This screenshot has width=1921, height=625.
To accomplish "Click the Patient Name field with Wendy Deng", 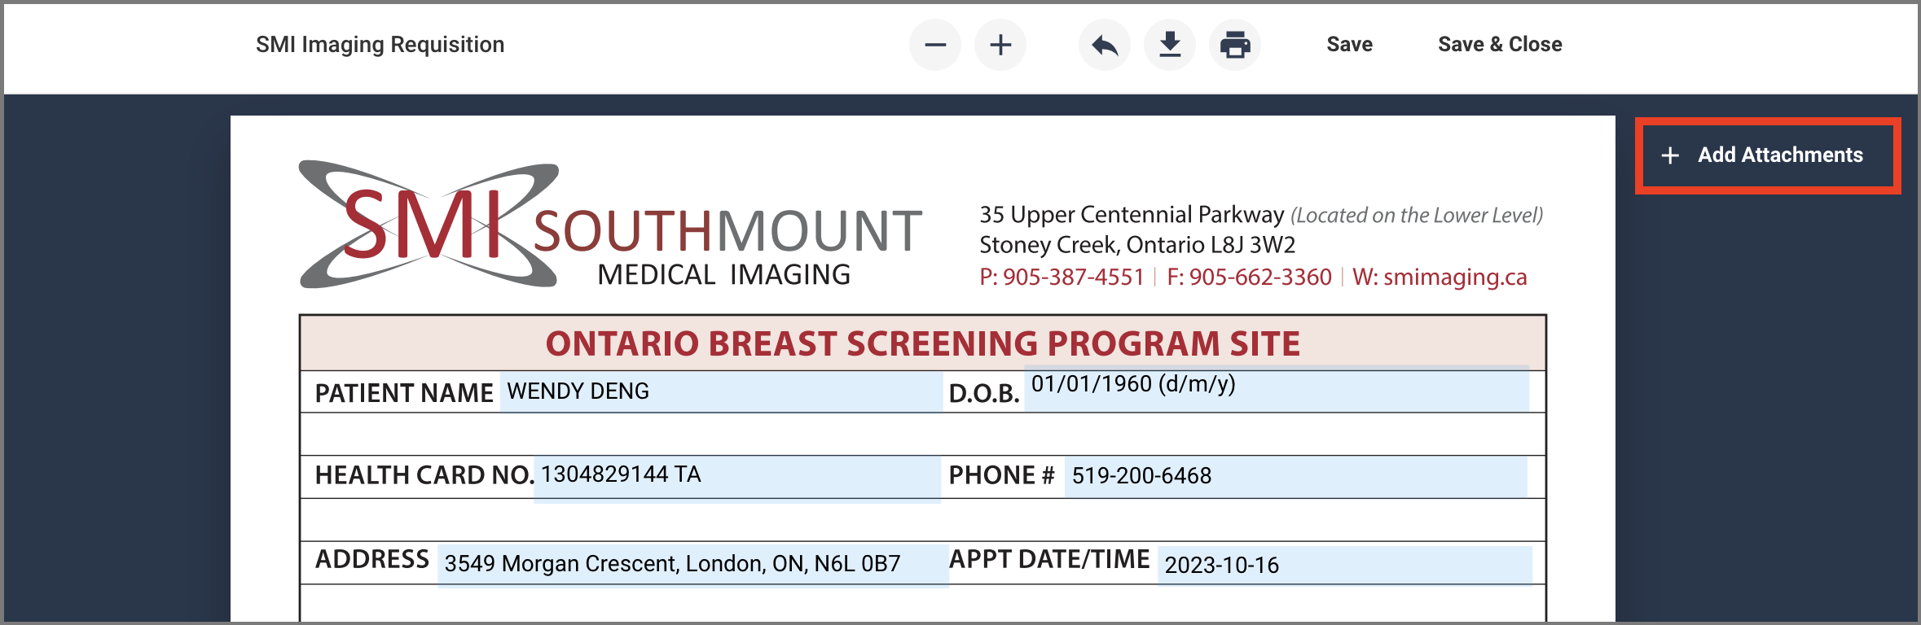I will coord(720,392).
